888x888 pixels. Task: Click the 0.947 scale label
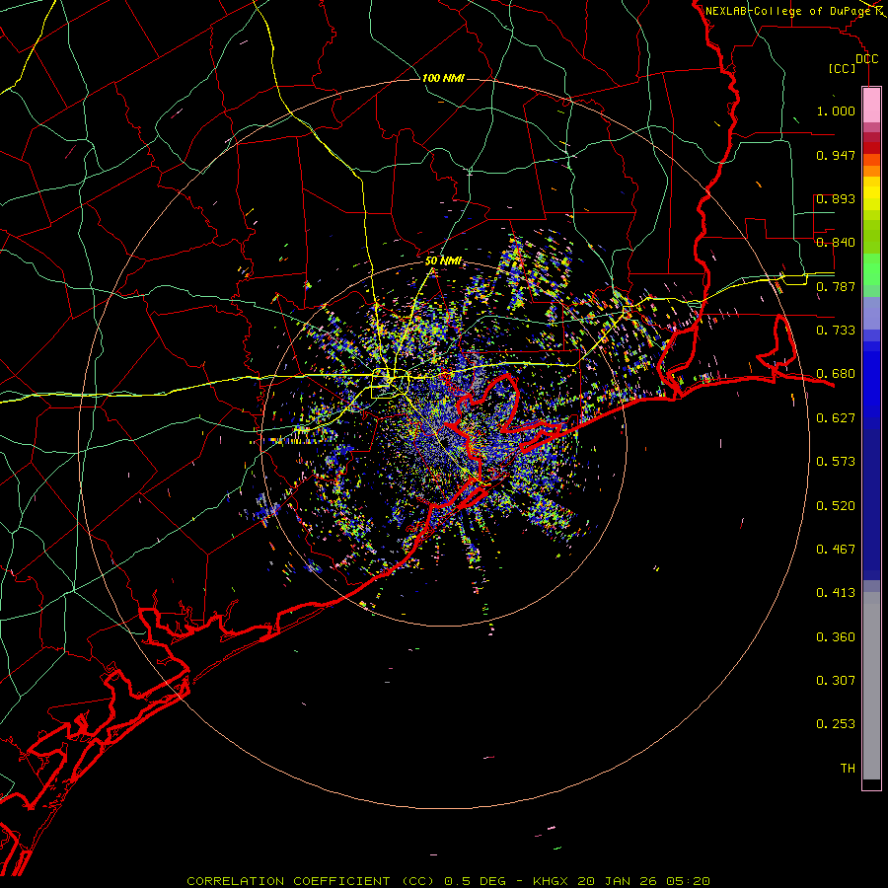[836, 155]
